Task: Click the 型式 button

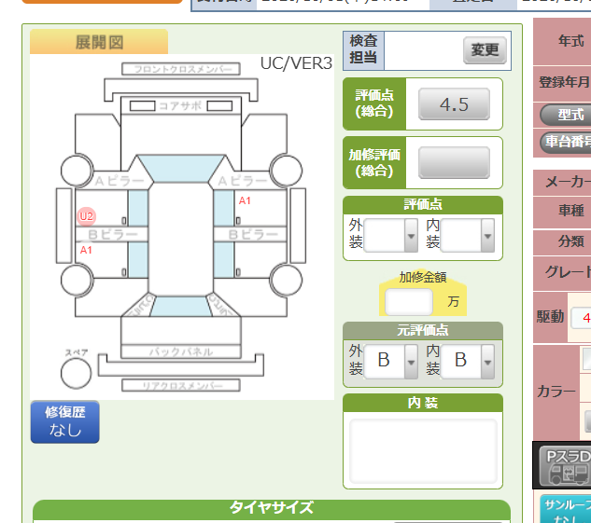Action: [x=566, y=115]
